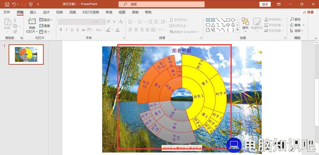Switch to the 切换 tab
319x155 pixels.
[59, 12]
